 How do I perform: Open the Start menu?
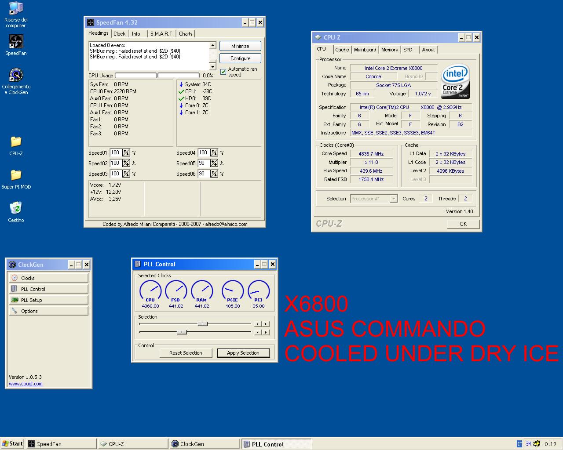pos(12,444)
